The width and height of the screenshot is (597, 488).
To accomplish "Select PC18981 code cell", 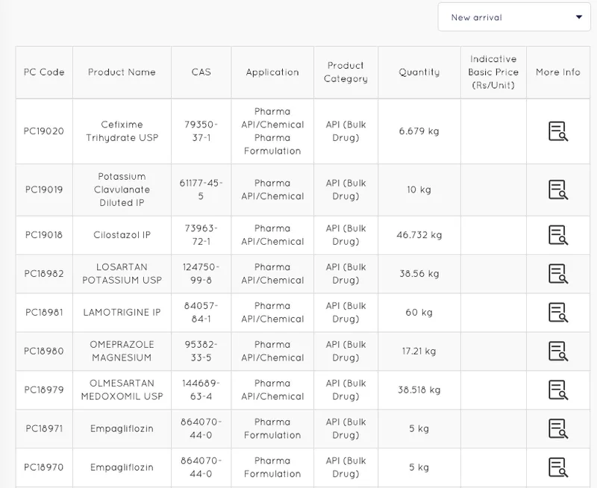I will click(x=44, y=313).
